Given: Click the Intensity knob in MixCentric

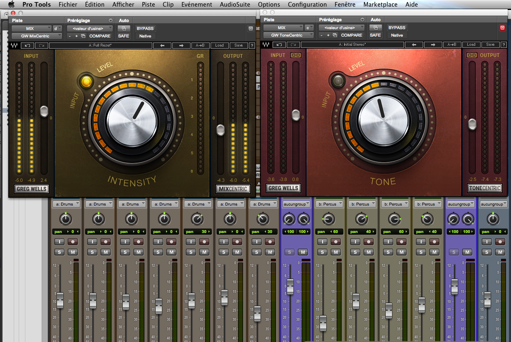Looking at the screenshot, I should pos(132,121).
